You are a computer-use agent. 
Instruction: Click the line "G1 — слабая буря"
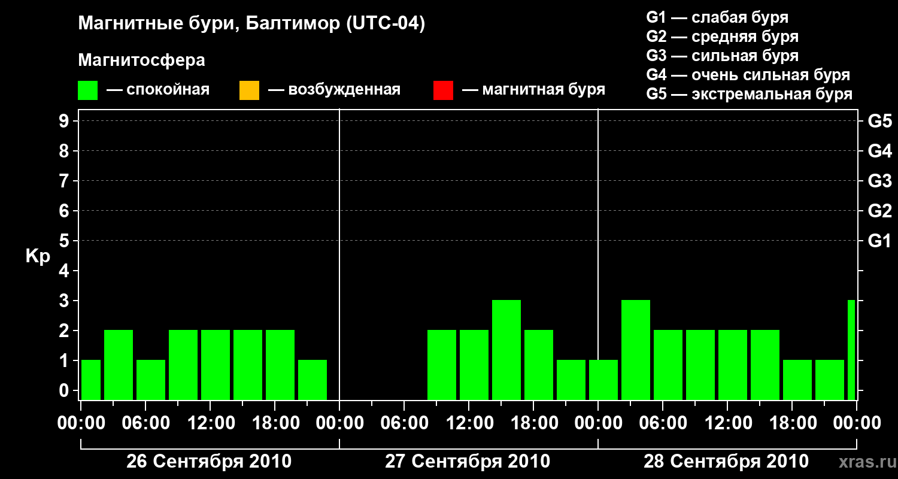pyautogui.click(x=717, y=17)
